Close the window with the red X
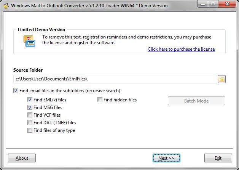 (227, 5)
